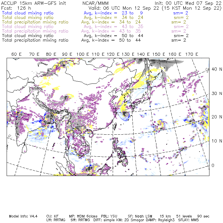
Task: Click the '130 E' longitude label
Action: tap(128, 54)
